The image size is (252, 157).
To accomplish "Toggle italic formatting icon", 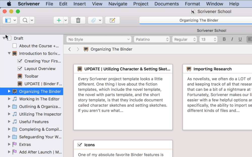I will click(x=232, y=39).
